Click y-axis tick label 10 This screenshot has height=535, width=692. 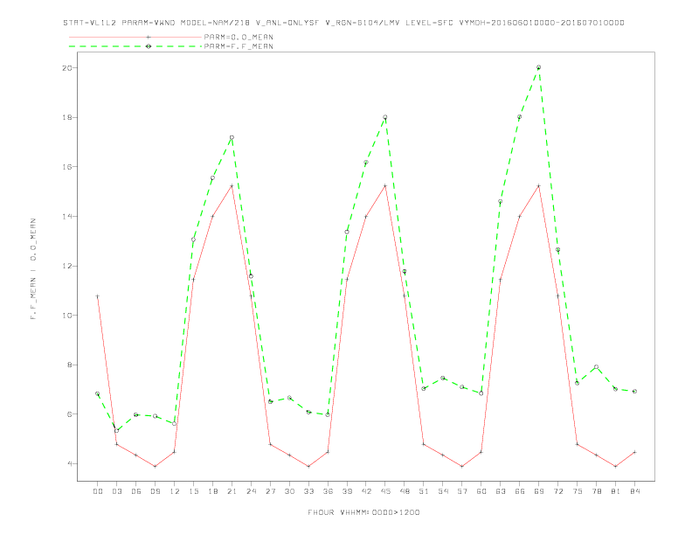(67, 316)
